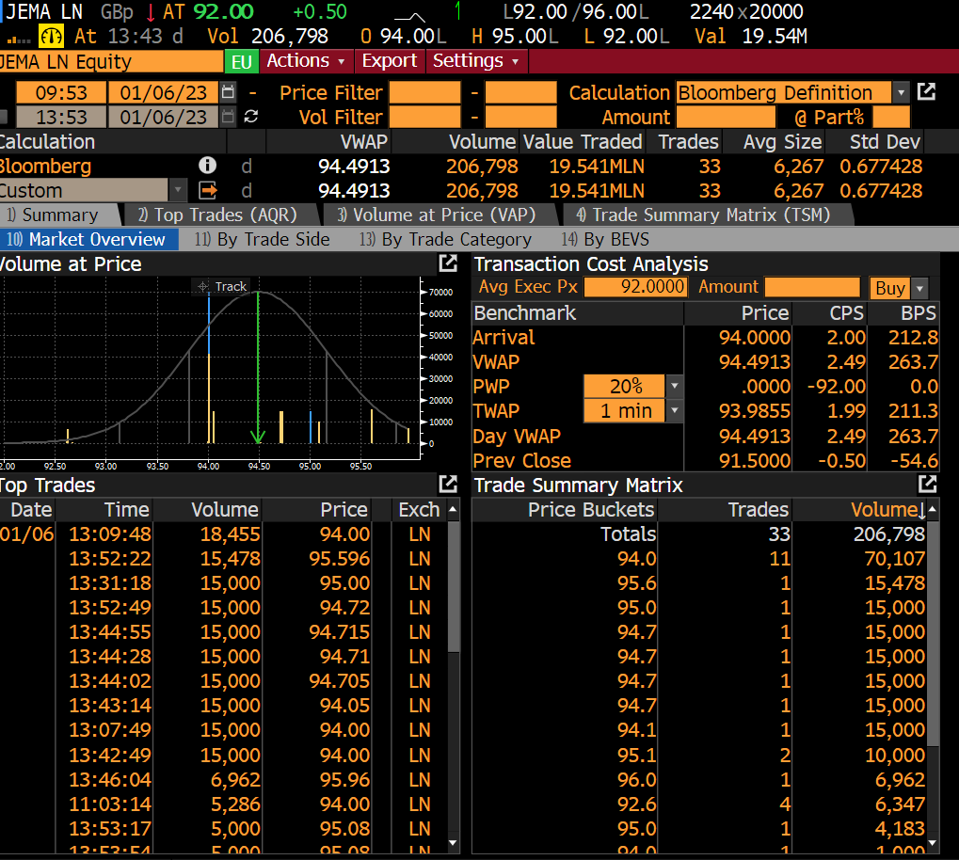
Task: Switch to the Summary tab
Action: click(60, 215)
